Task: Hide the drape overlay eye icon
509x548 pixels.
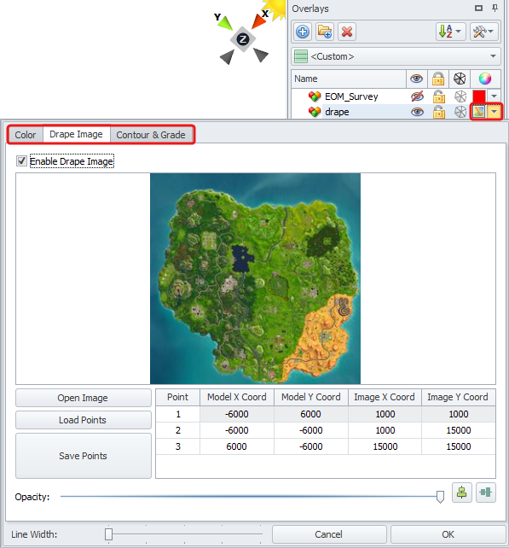Action: pyautogui.click(x=417, y=112)
